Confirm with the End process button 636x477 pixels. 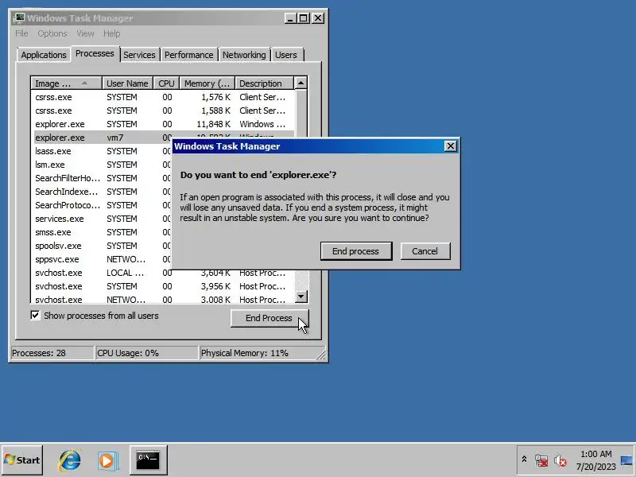click(355, 251)
